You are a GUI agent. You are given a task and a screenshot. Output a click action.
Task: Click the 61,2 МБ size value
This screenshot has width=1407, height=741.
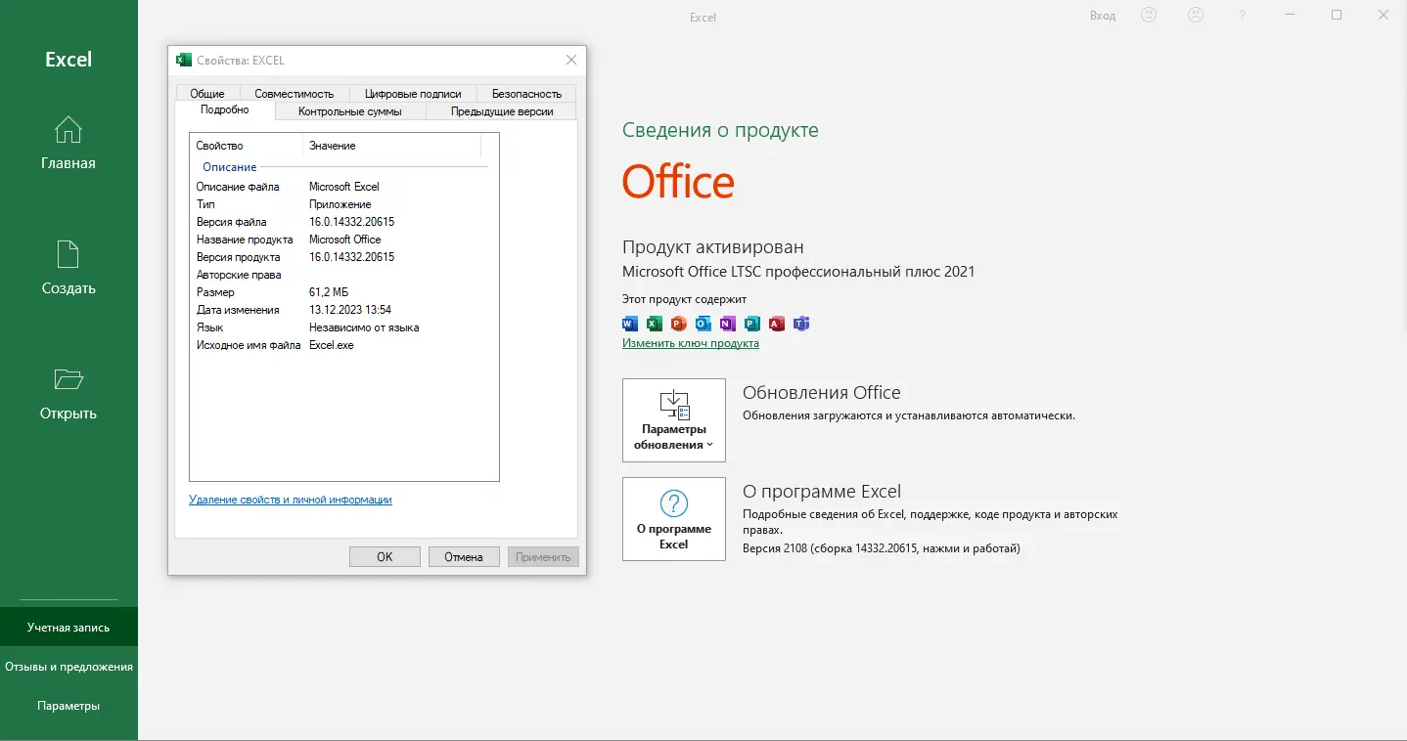click(329, 292)
